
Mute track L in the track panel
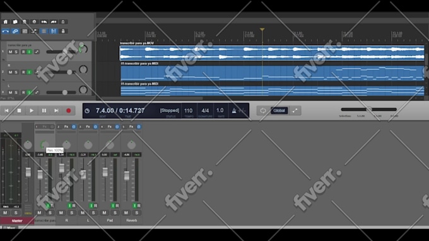click(10, 92)
